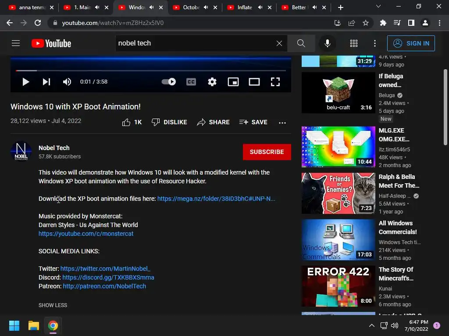449x336 pixels.
Task: Open the YouTube apps grid icon
Action: 354,43
